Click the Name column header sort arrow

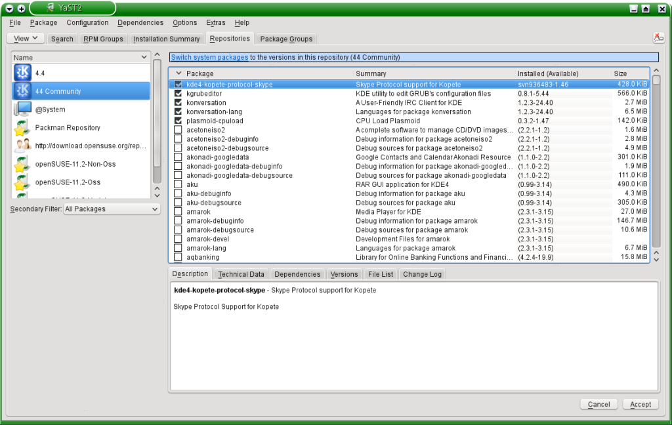(x=144, y=57)
